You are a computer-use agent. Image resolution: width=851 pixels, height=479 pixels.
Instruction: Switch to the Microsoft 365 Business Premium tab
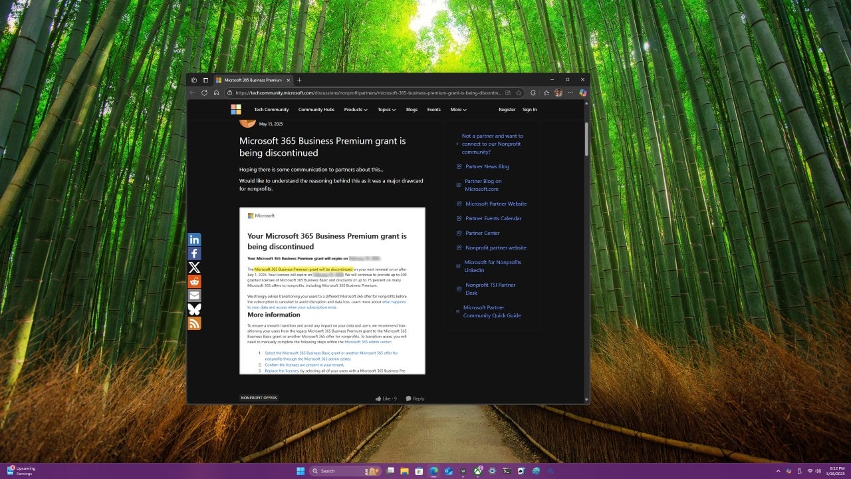pyautogui.click(x=253, y=79)
